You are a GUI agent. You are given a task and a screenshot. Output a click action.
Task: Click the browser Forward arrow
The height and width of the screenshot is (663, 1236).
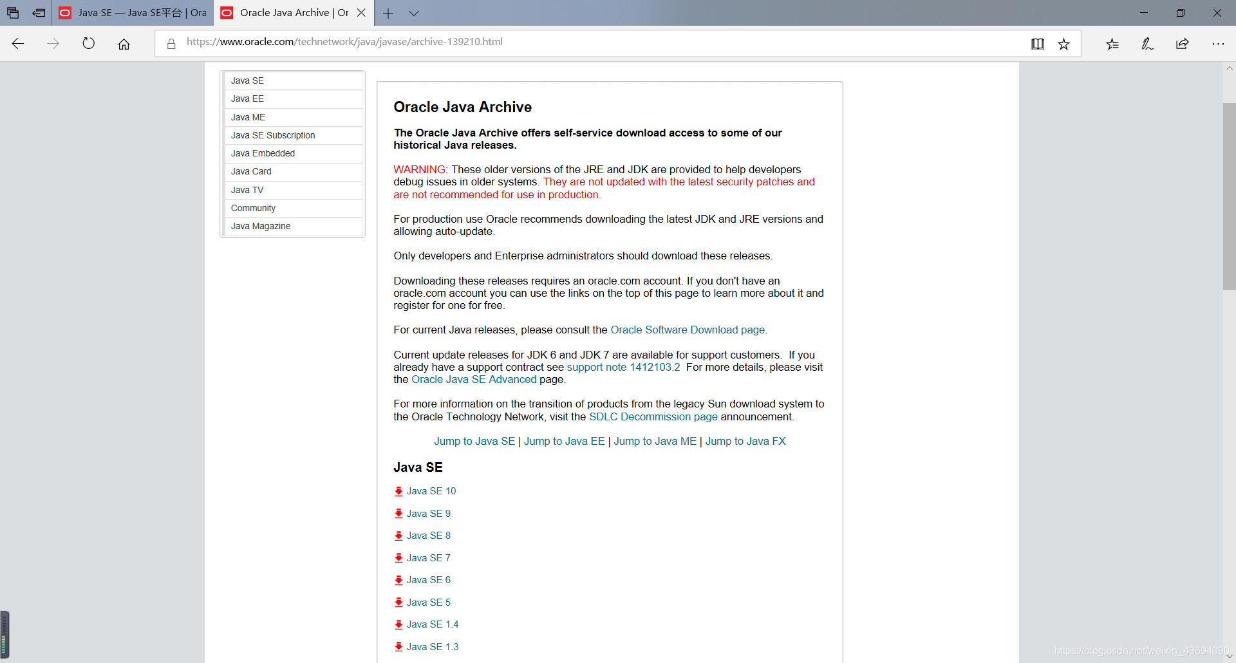pos(53,44)
